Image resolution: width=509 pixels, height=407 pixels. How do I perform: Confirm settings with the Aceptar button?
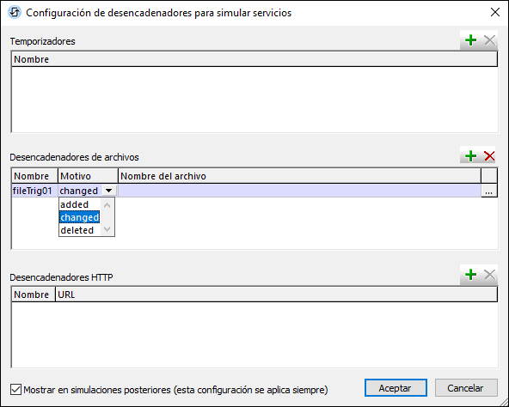point(396,388)
